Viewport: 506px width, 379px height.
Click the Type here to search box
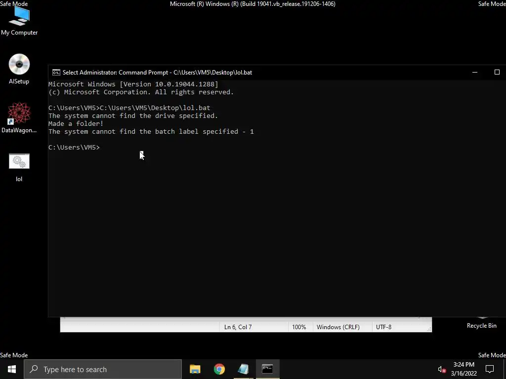(x=103, y=369)
